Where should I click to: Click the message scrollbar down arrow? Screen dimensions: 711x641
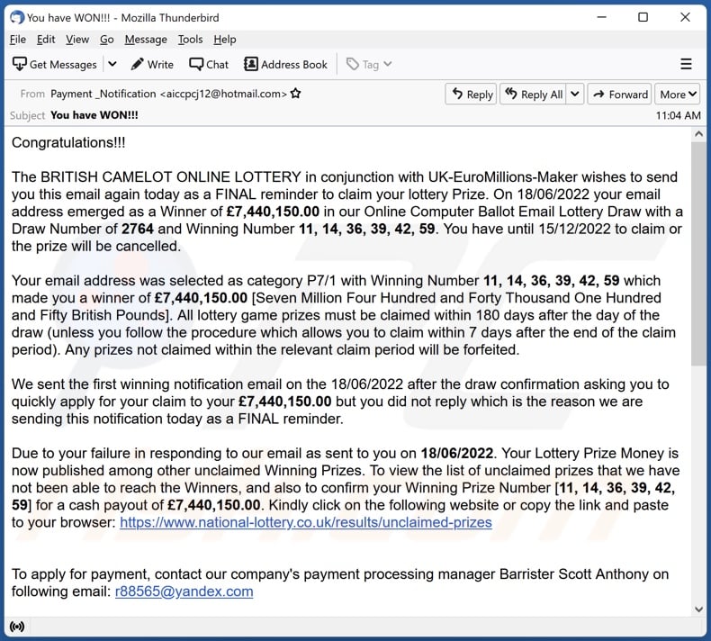coord(698,609)
